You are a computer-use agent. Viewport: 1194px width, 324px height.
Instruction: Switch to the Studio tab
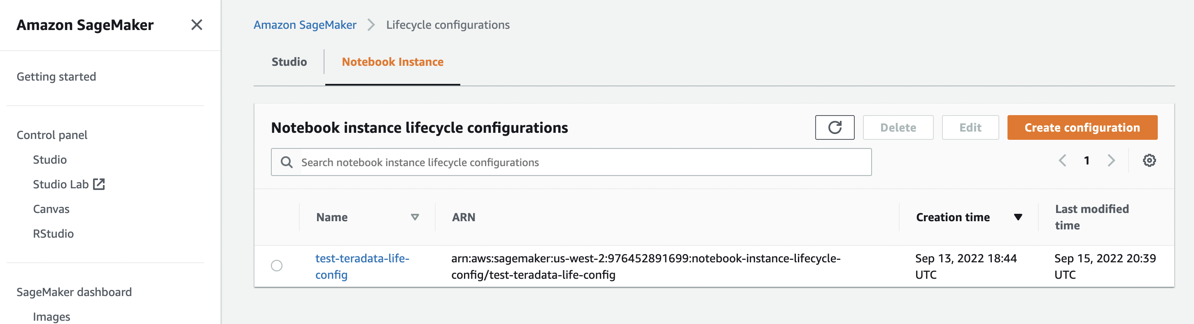[289, 62]
